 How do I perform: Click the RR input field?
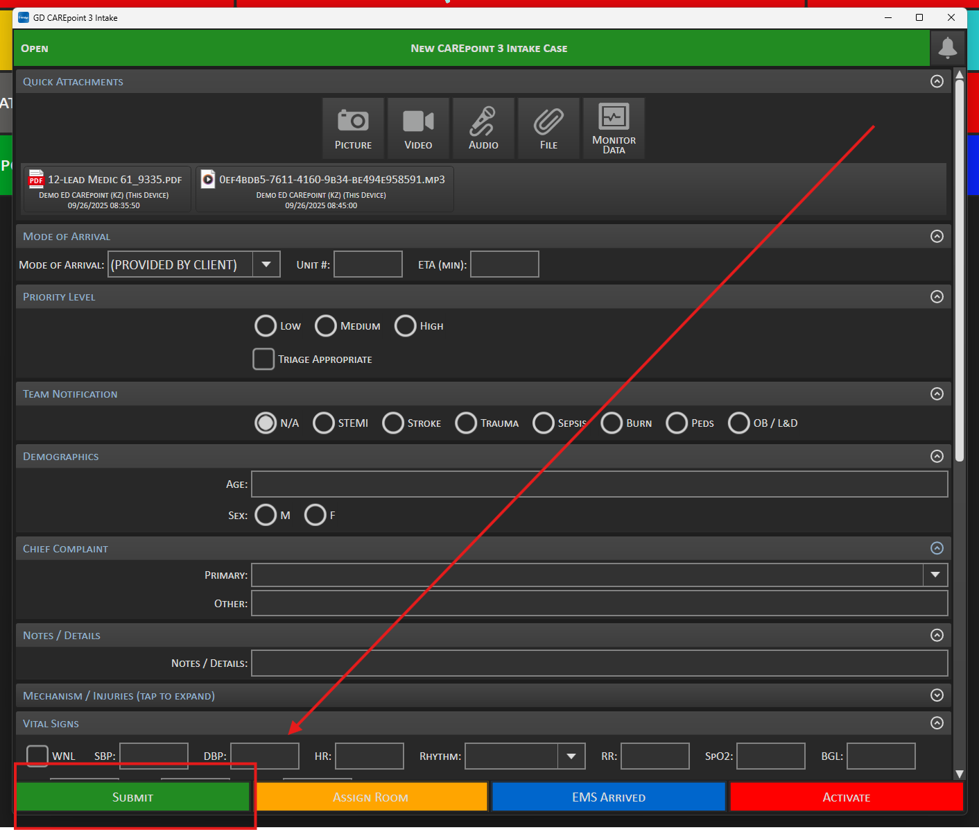655,756
